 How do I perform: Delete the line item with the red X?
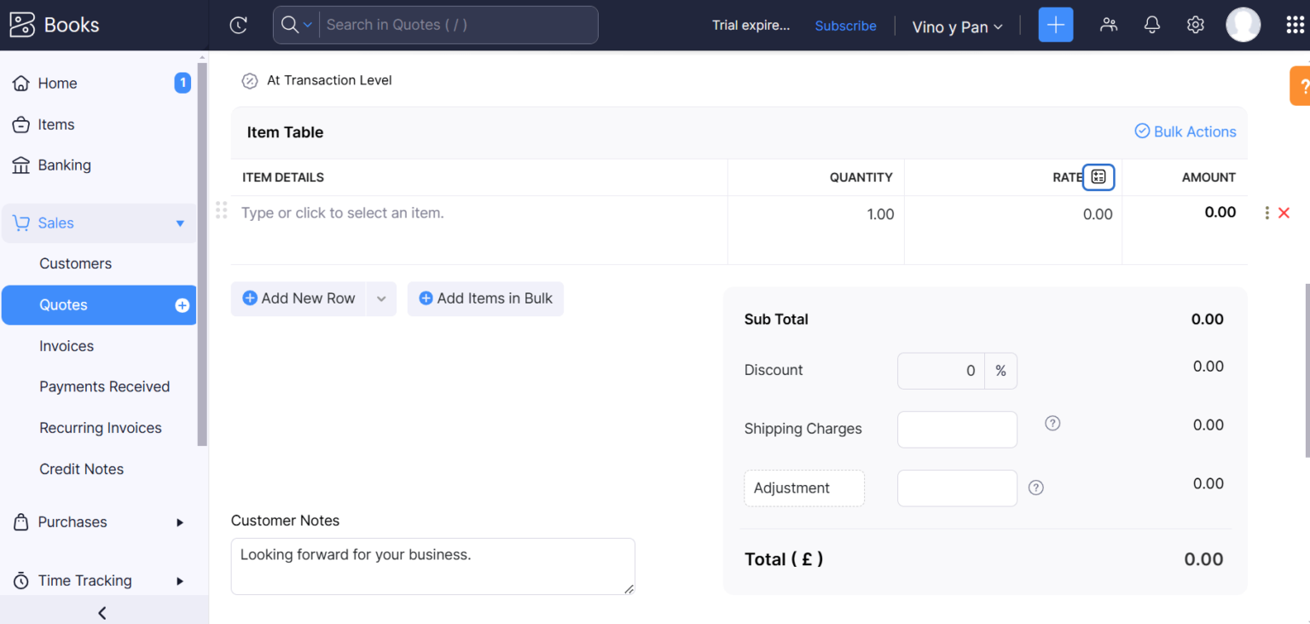click(1284, 212)
